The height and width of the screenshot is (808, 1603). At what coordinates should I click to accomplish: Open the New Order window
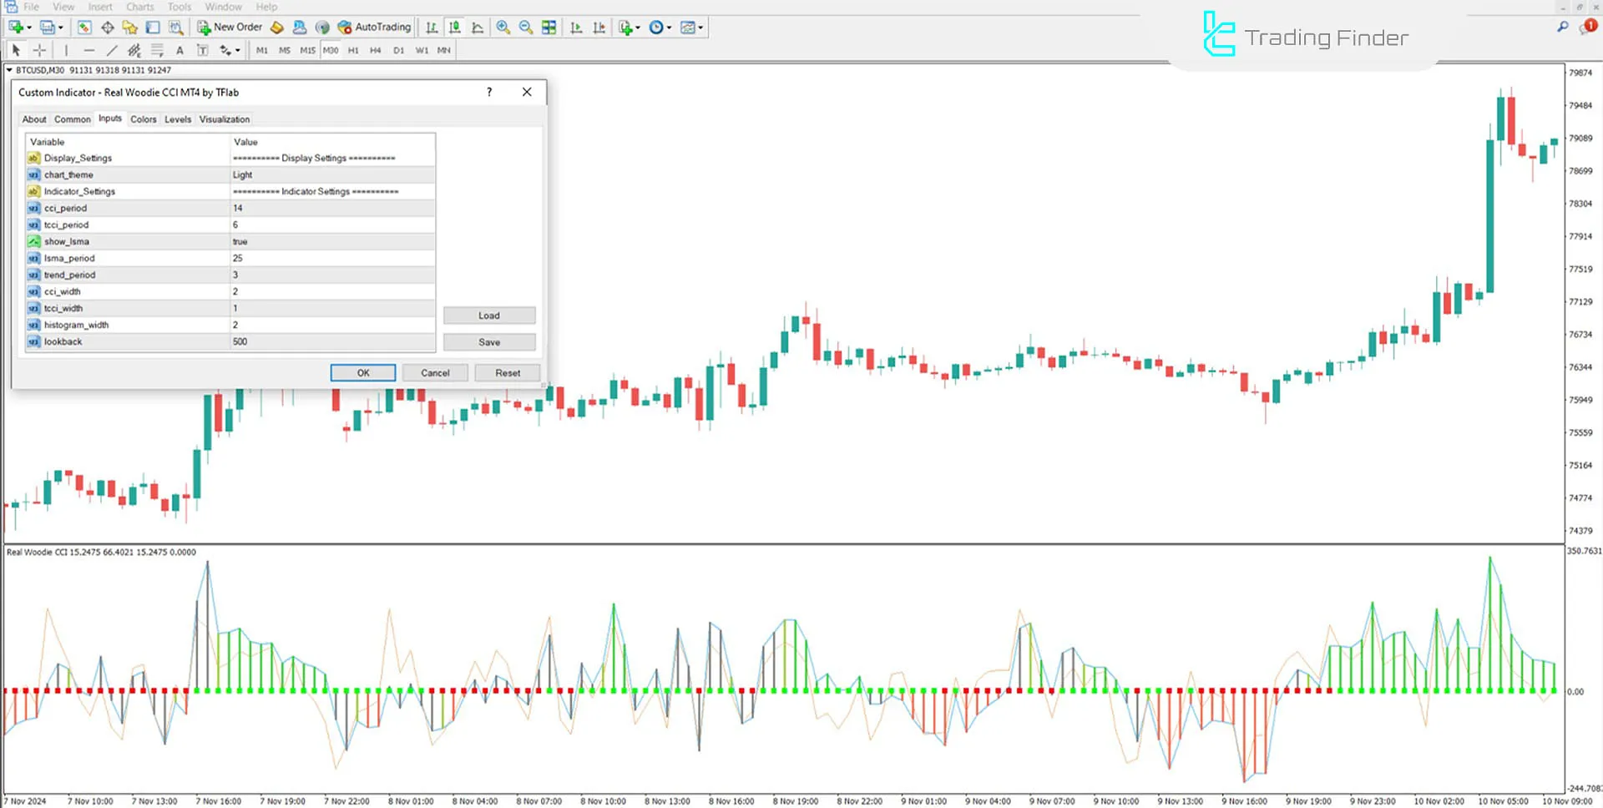[231, 27]
